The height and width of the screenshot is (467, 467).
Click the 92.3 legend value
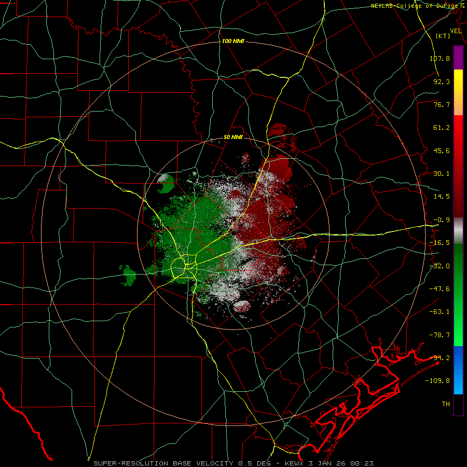pos(442,81)
